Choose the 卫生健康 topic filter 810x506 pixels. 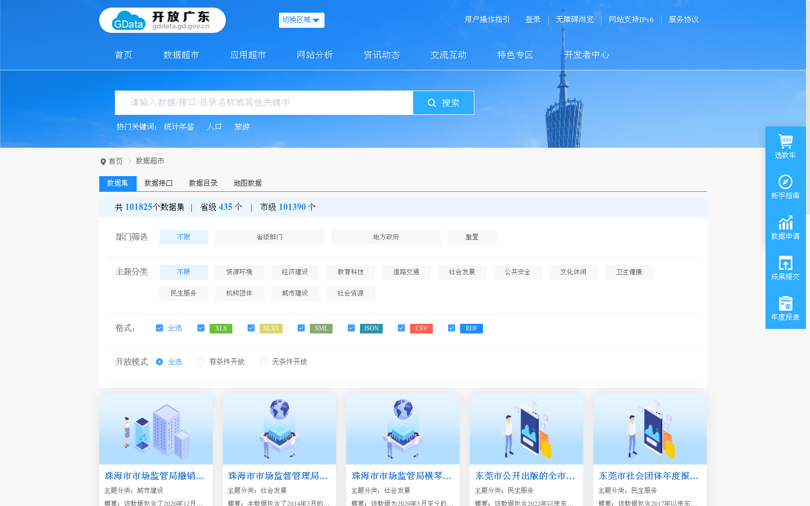click(629, 272)
